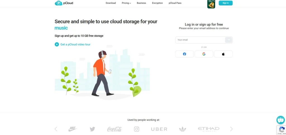The image size is (286, 135).
Task: Click 'Sign up and get up to 10 GB free storage' text
Action: 79,36
